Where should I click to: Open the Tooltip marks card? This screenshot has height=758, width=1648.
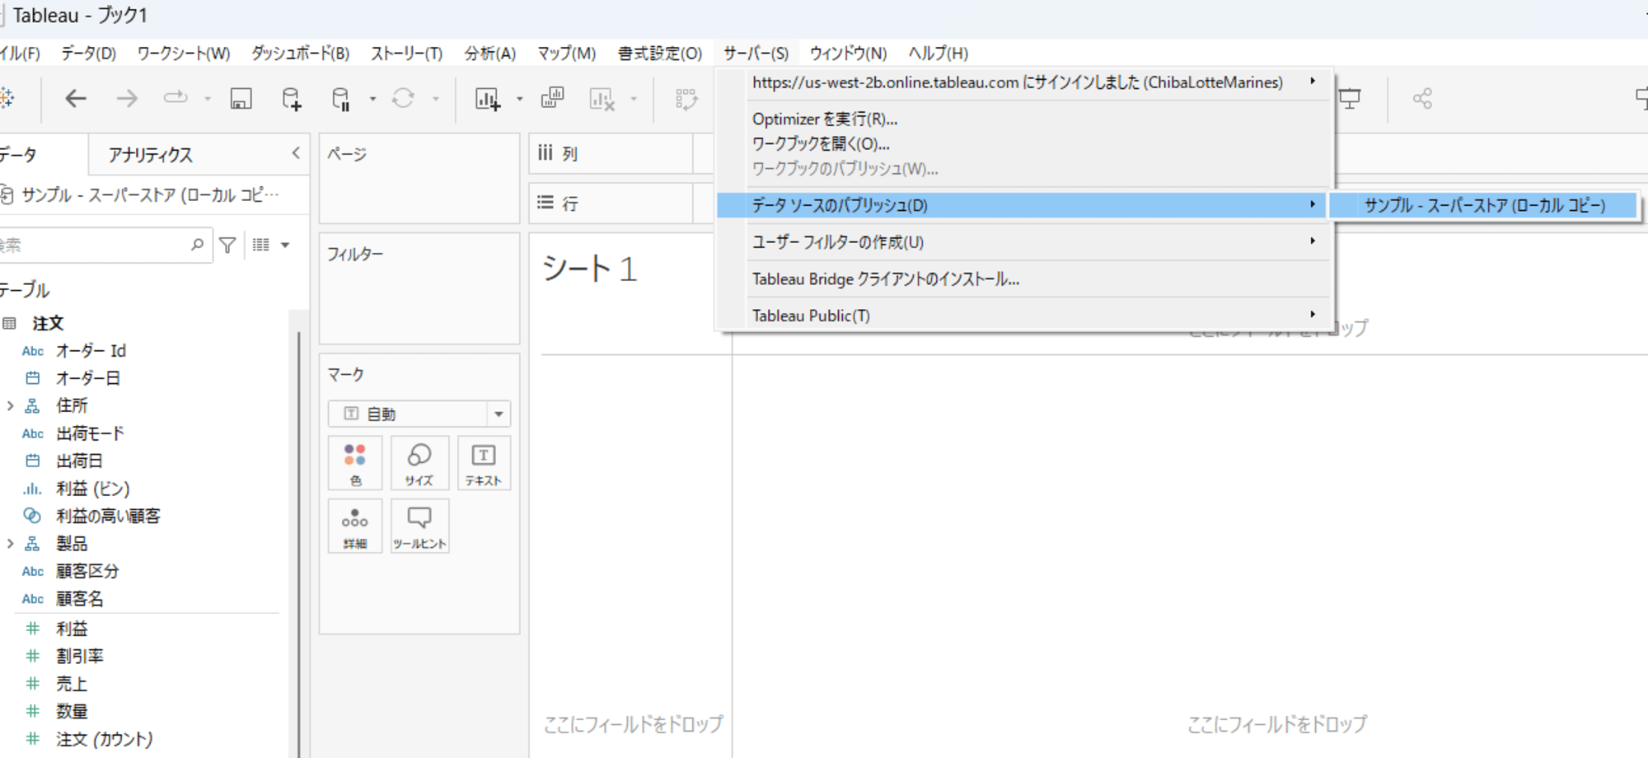pyautogui.click(x=419, y=526)
